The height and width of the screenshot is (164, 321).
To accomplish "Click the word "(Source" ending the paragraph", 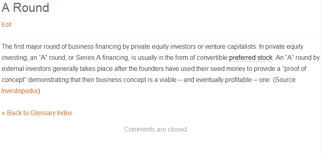I will pos(284,80).
